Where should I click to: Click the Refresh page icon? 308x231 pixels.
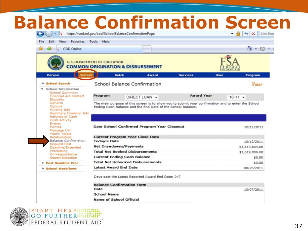point(246,34)
